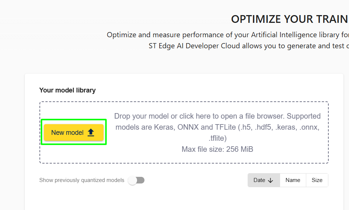Sort model library by Date

tap(264, 180)
